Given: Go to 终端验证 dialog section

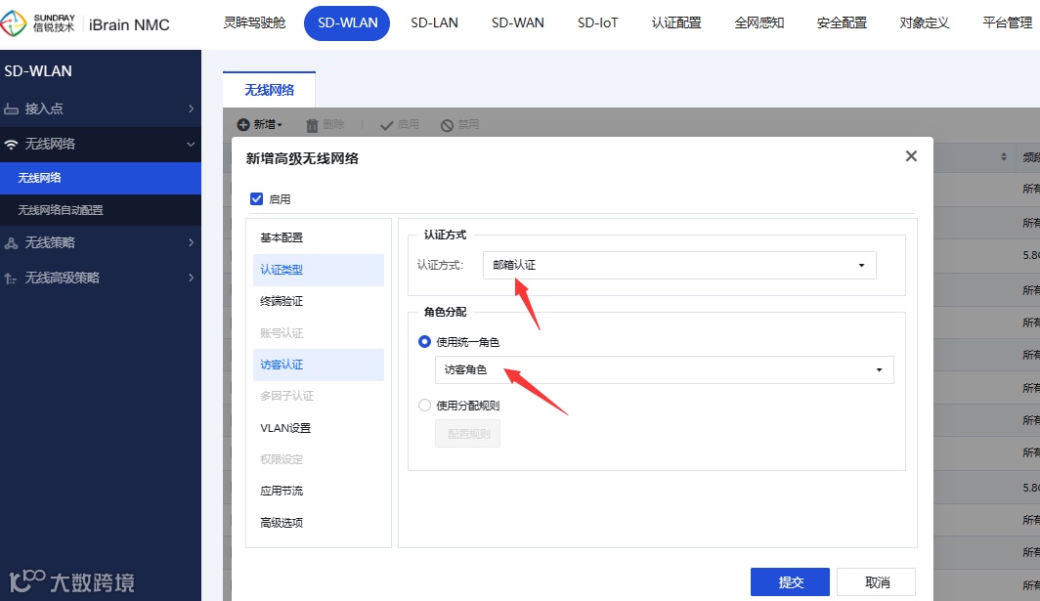Looking at the screenshot, I should pos(319,301).
